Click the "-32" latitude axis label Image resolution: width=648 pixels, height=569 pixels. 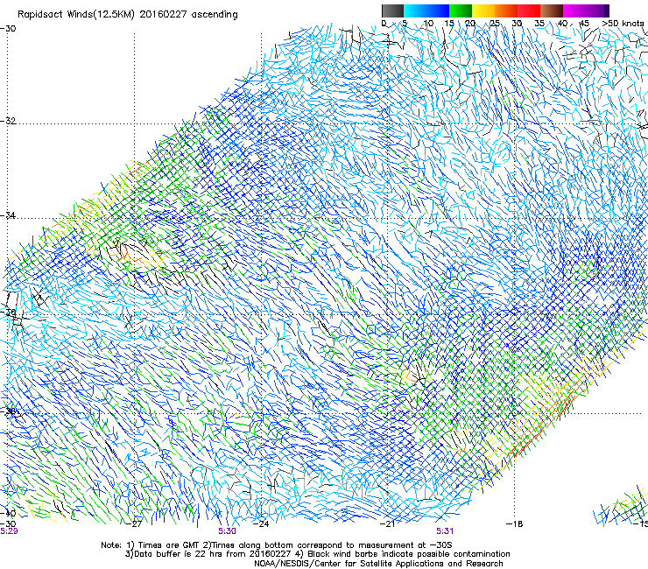click(8, 121)
